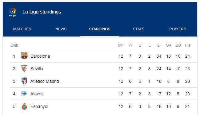204x115 pixels.
Task: Click the Barcelona club crest
Action: [x=24, y=56]
